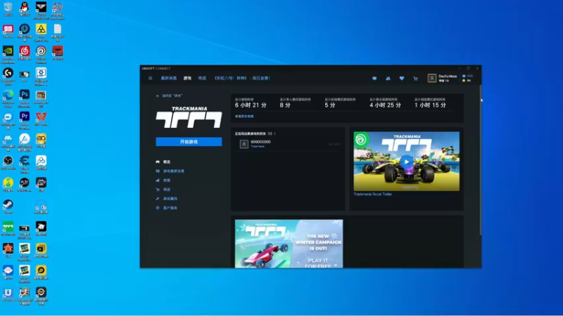Click the gamepad icon for overview section
The width and height of the screenshot is (563, 316).
[158, 162]
